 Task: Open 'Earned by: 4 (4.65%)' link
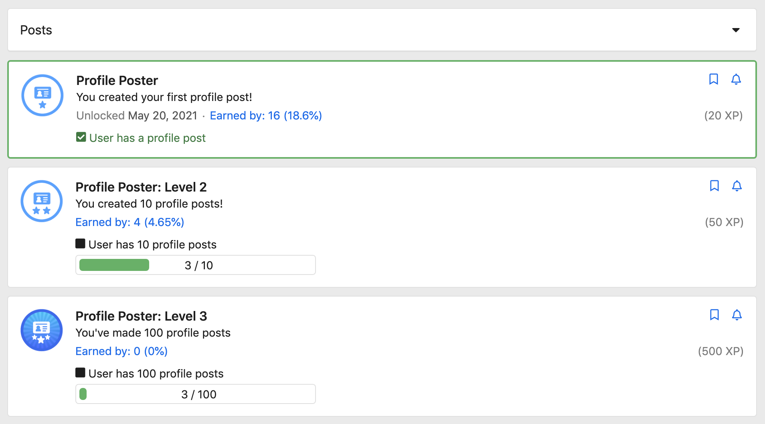[x=130, y=222]
